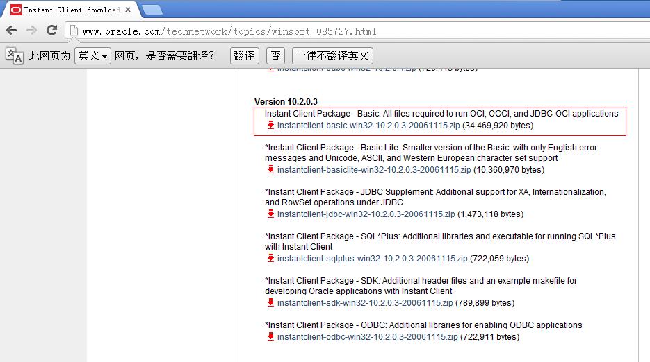Reload the page with refresh icon
Viewport: 650px width, 362px height.
[x=52, y=31]
